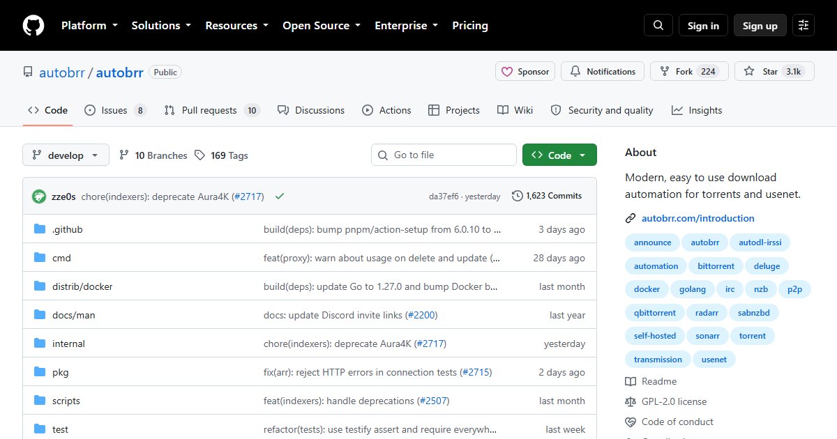Open #2715 link in pkg row

point(476,372)
